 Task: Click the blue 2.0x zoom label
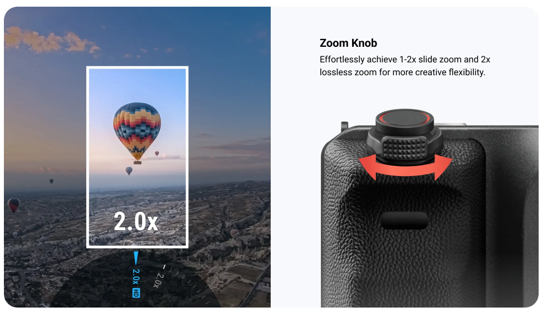[136, 277]
